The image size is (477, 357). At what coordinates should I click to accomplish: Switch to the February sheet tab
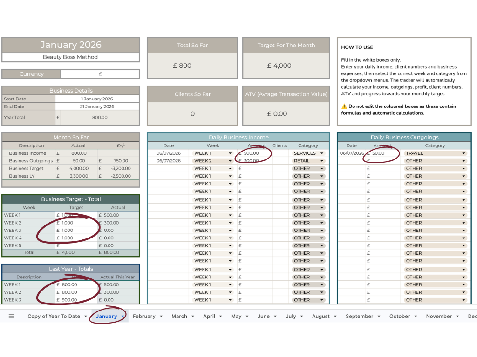(x=144, y=316)
